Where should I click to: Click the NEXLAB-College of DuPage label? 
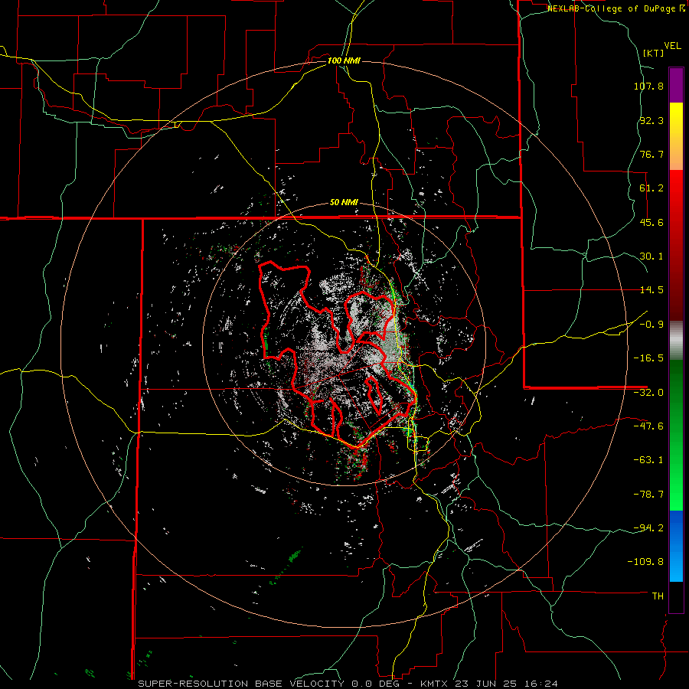click(613, 8)
